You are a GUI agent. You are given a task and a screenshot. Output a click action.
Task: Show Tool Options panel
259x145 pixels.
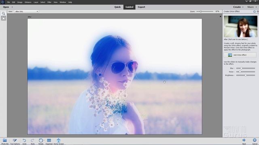click(x=15, y=141)
